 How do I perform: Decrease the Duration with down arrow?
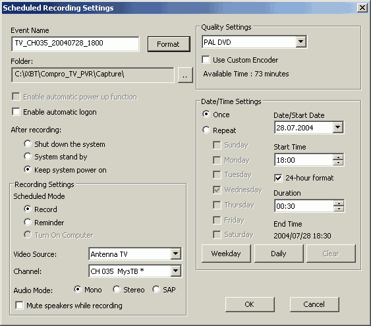click(339, 209)
